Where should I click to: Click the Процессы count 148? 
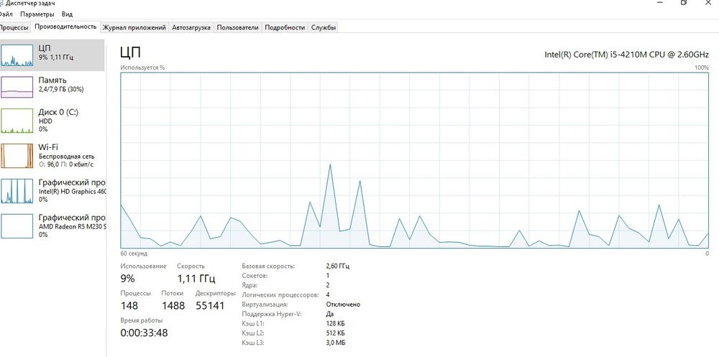[x=129, y=305]
